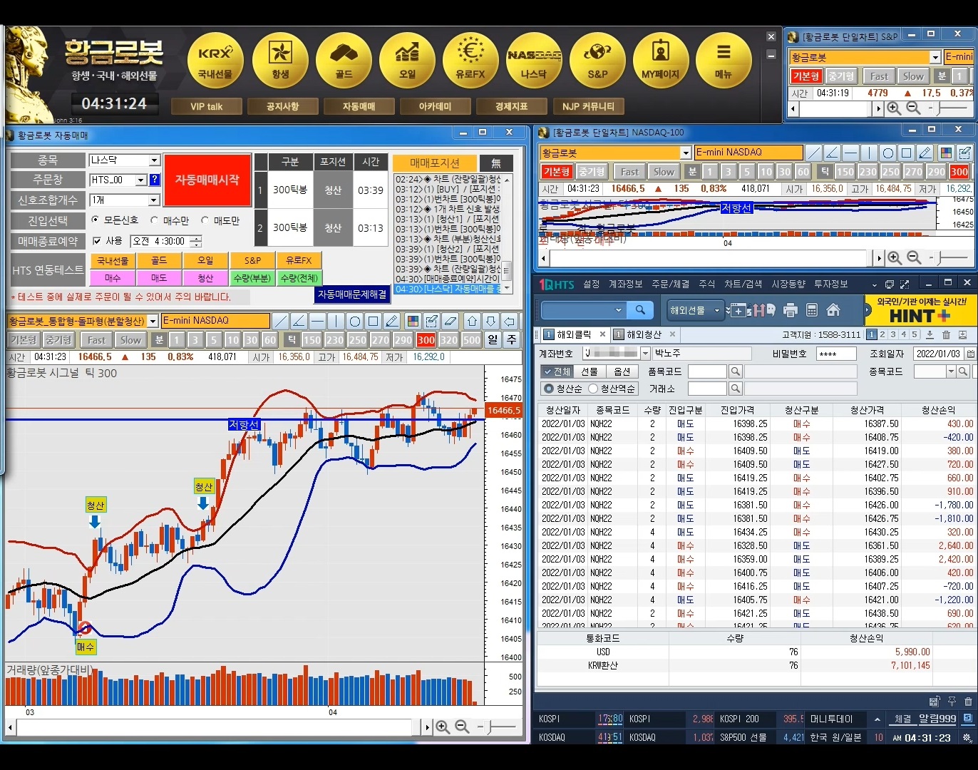
Task: Click the trash icon in 1QHTS tab bar
Action: [x=946, y=334]
